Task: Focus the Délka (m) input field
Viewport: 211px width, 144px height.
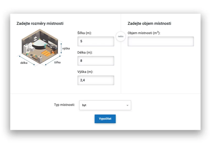Action: click(x=96, y=61)
